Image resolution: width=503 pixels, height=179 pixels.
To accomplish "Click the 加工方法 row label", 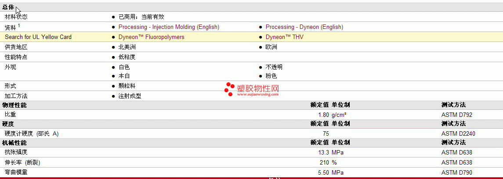I will click(16, 96).
